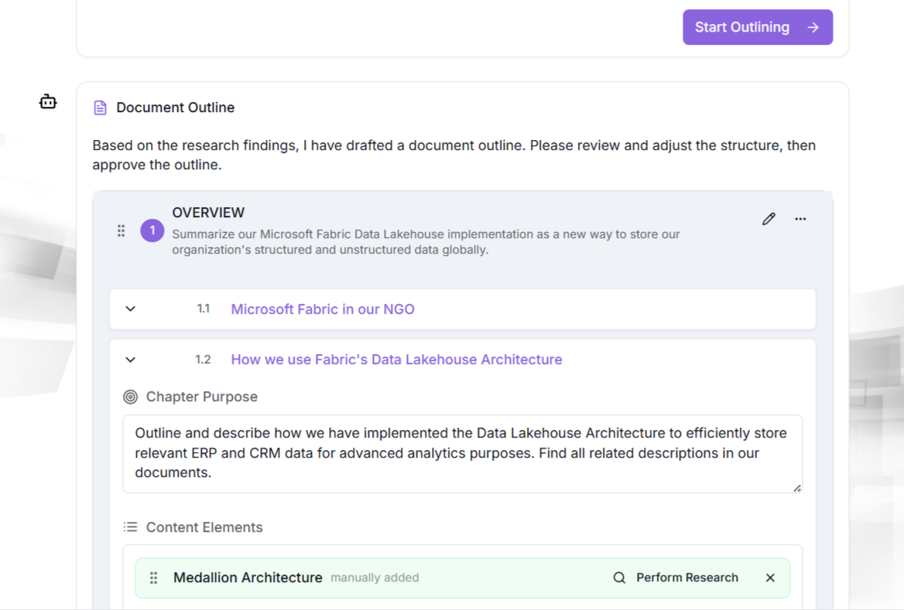Grab the Medallion Architecture drag handle
This screenshot has height=610, width=904.
pos(153,578)
